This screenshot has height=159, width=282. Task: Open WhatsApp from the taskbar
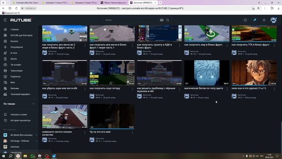(x=32, y=156)
